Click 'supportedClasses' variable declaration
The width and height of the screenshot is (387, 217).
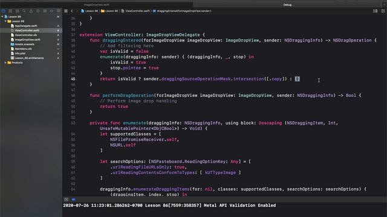click(x=131, y=134)
